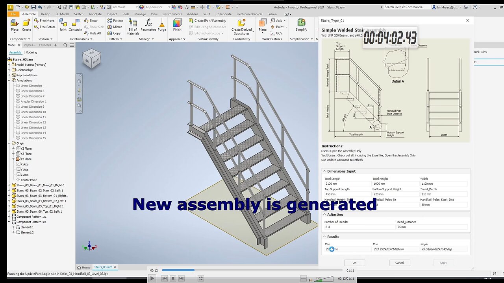
Task: Collapse the Annotations tree node
Action: point(9,80)
